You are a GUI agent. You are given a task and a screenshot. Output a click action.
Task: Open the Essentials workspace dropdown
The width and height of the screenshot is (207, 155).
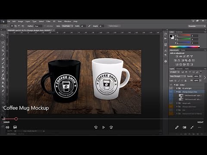click(x=197, y=26)
